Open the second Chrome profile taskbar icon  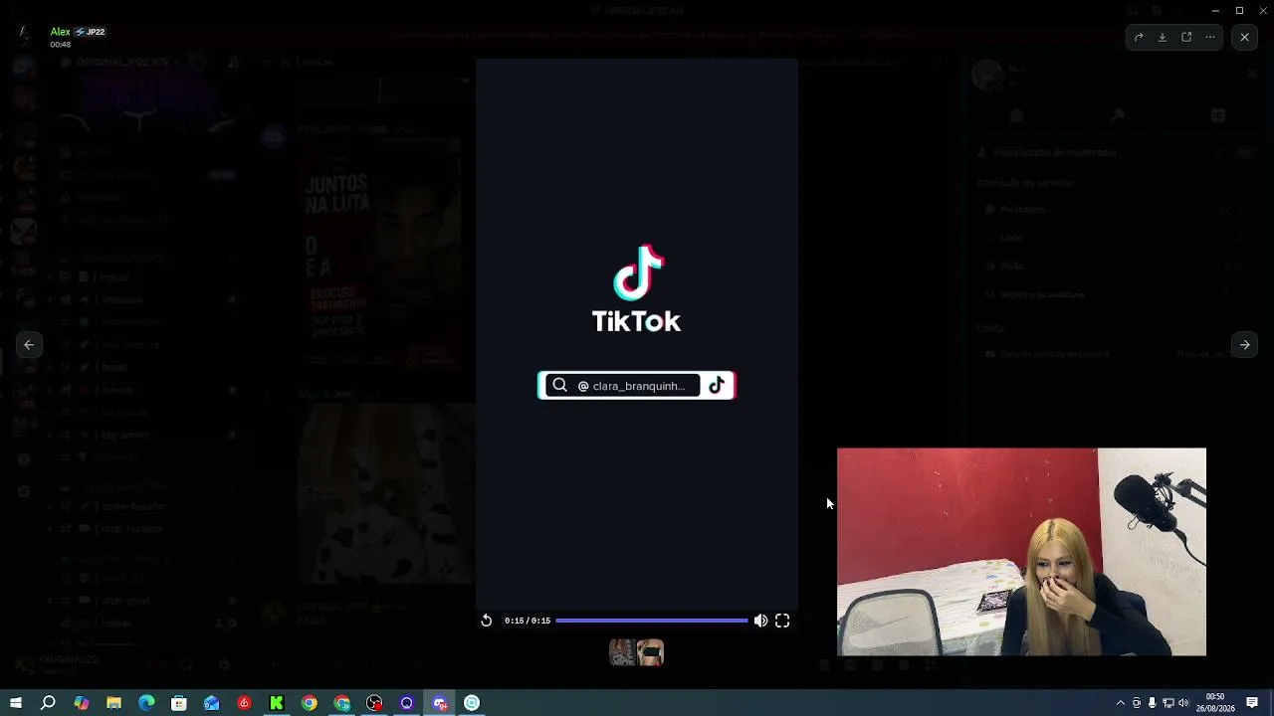click(x=342, y=703)
